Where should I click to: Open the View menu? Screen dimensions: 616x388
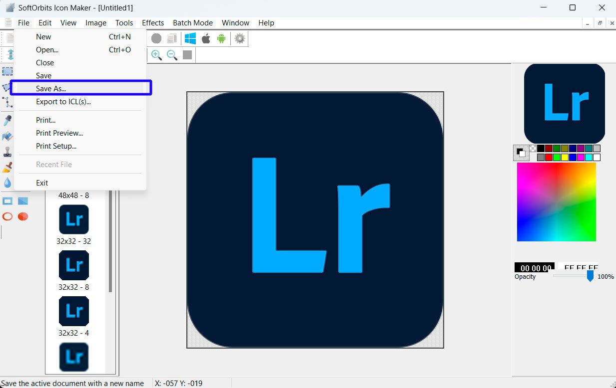coord(68,22)
